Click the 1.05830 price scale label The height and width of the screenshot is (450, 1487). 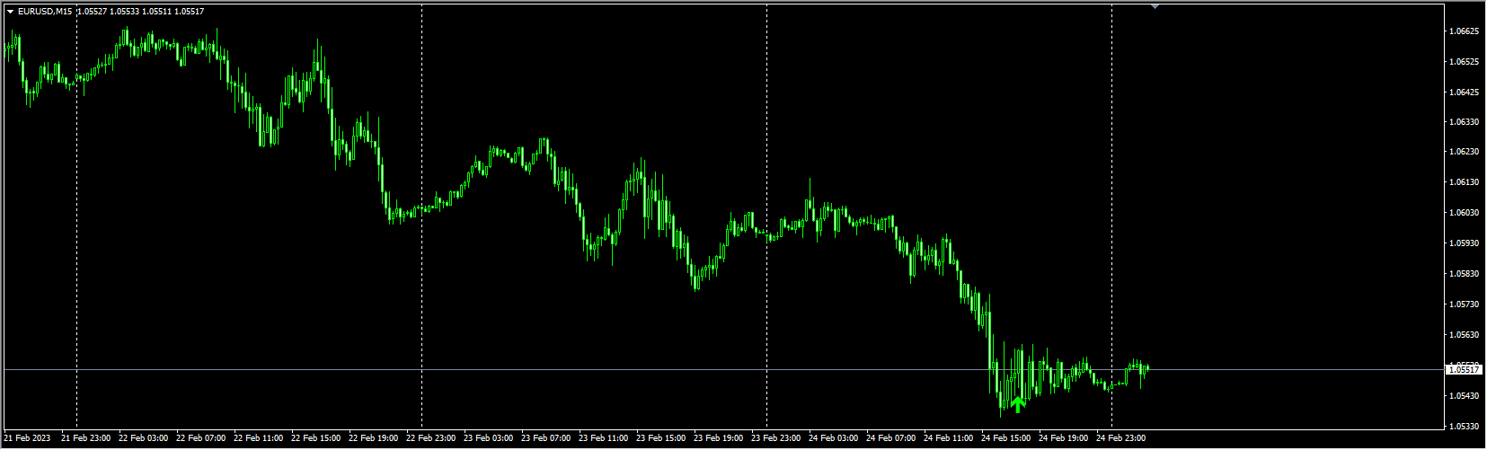(x=1464, y=274)
